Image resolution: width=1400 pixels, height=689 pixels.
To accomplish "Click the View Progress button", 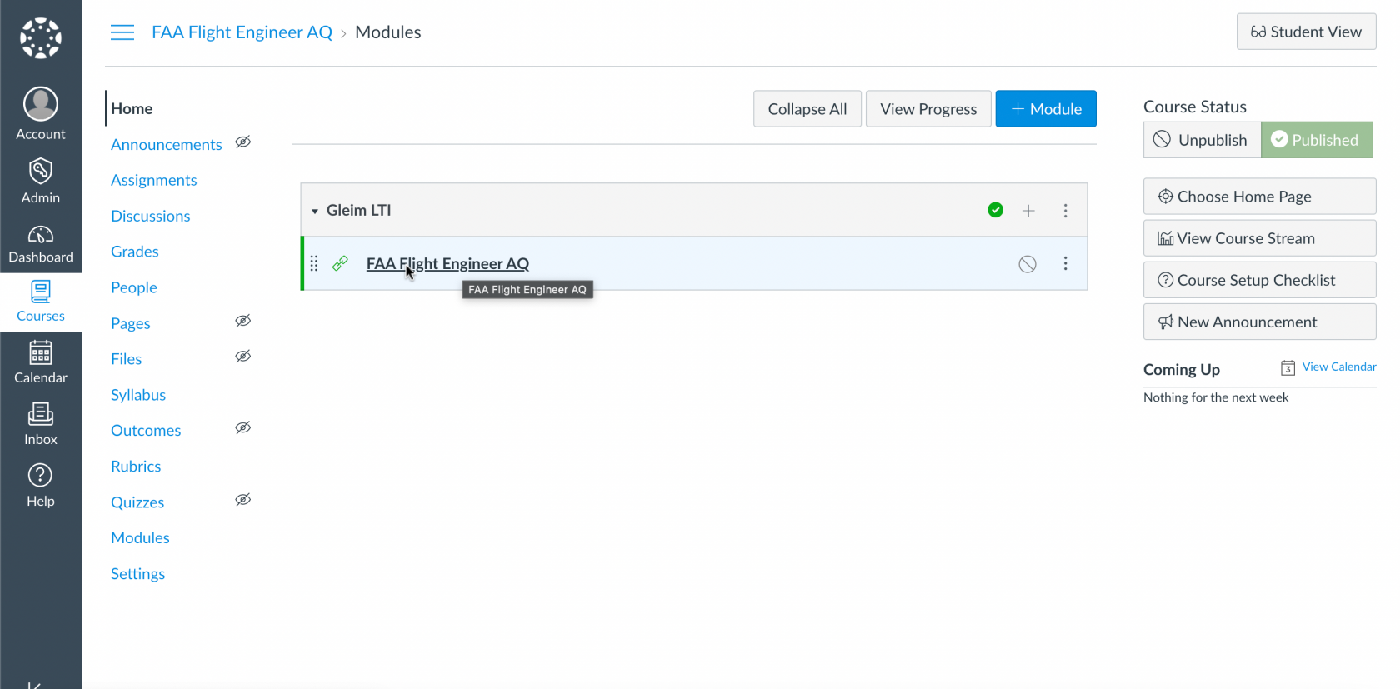I will coord(928,109).
